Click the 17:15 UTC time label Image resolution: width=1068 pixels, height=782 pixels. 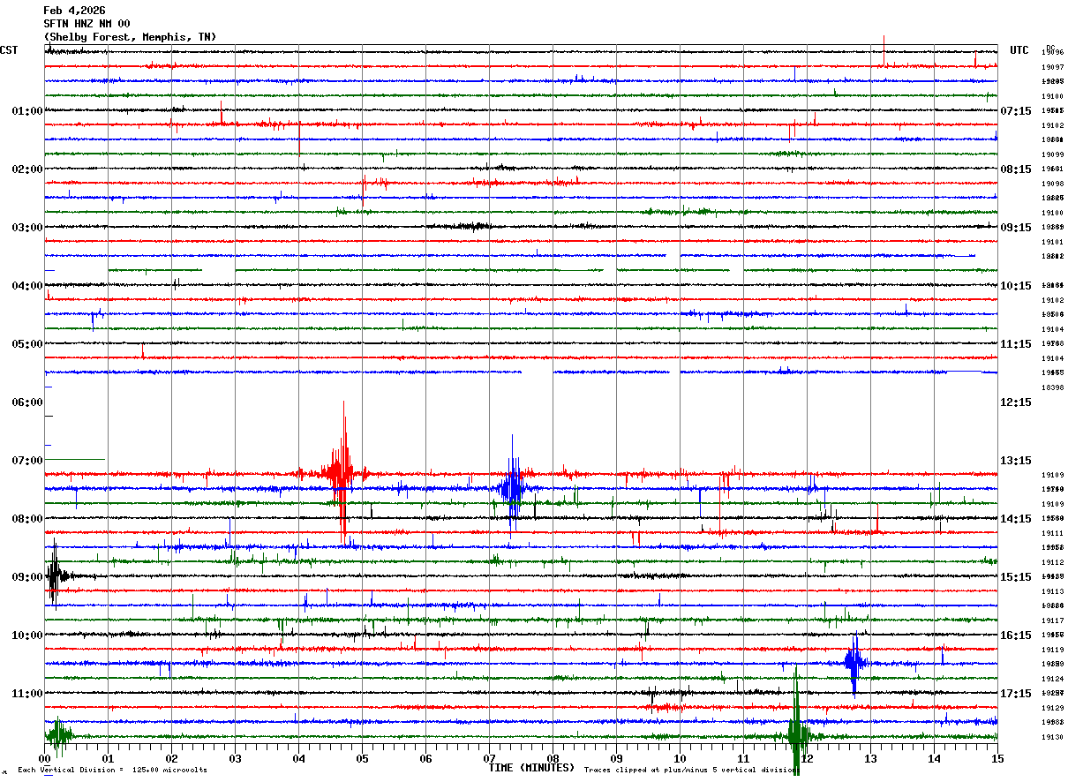[1016, 694]
